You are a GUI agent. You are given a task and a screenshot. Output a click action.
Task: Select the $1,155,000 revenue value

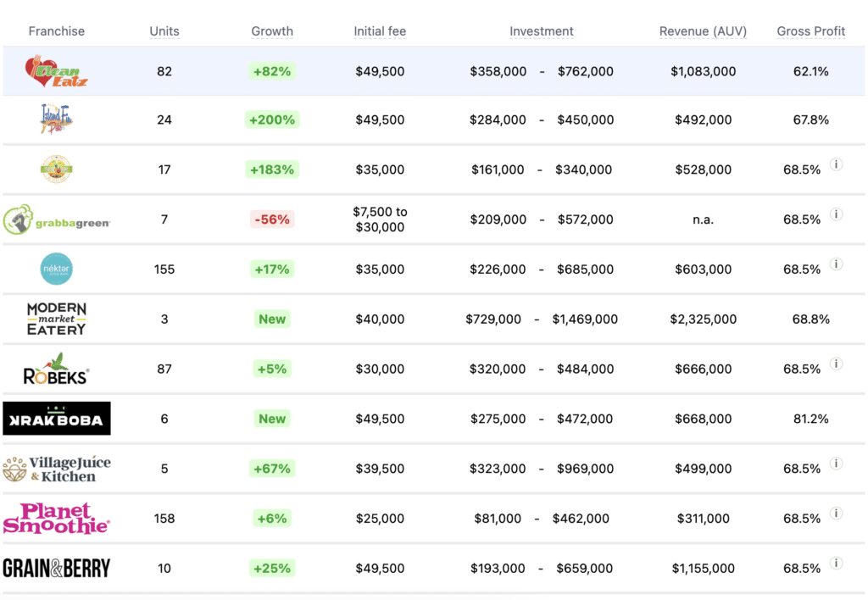pos(703,568)
